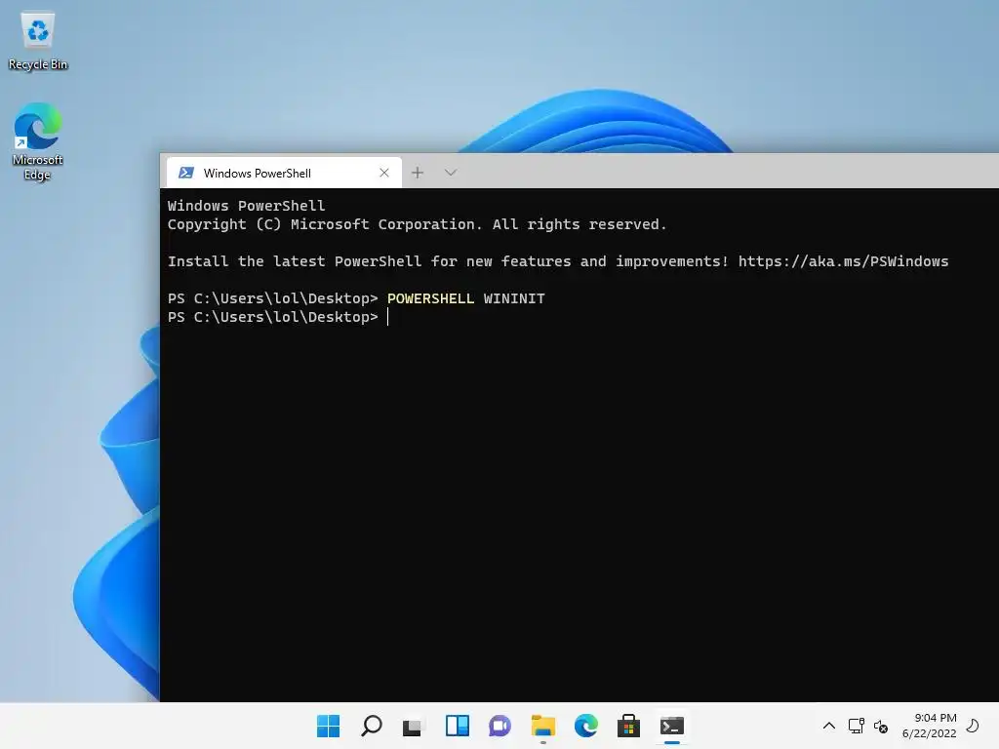
Task: Launch Microsoft Edge from the taskbar
Action: click(586, 726)
